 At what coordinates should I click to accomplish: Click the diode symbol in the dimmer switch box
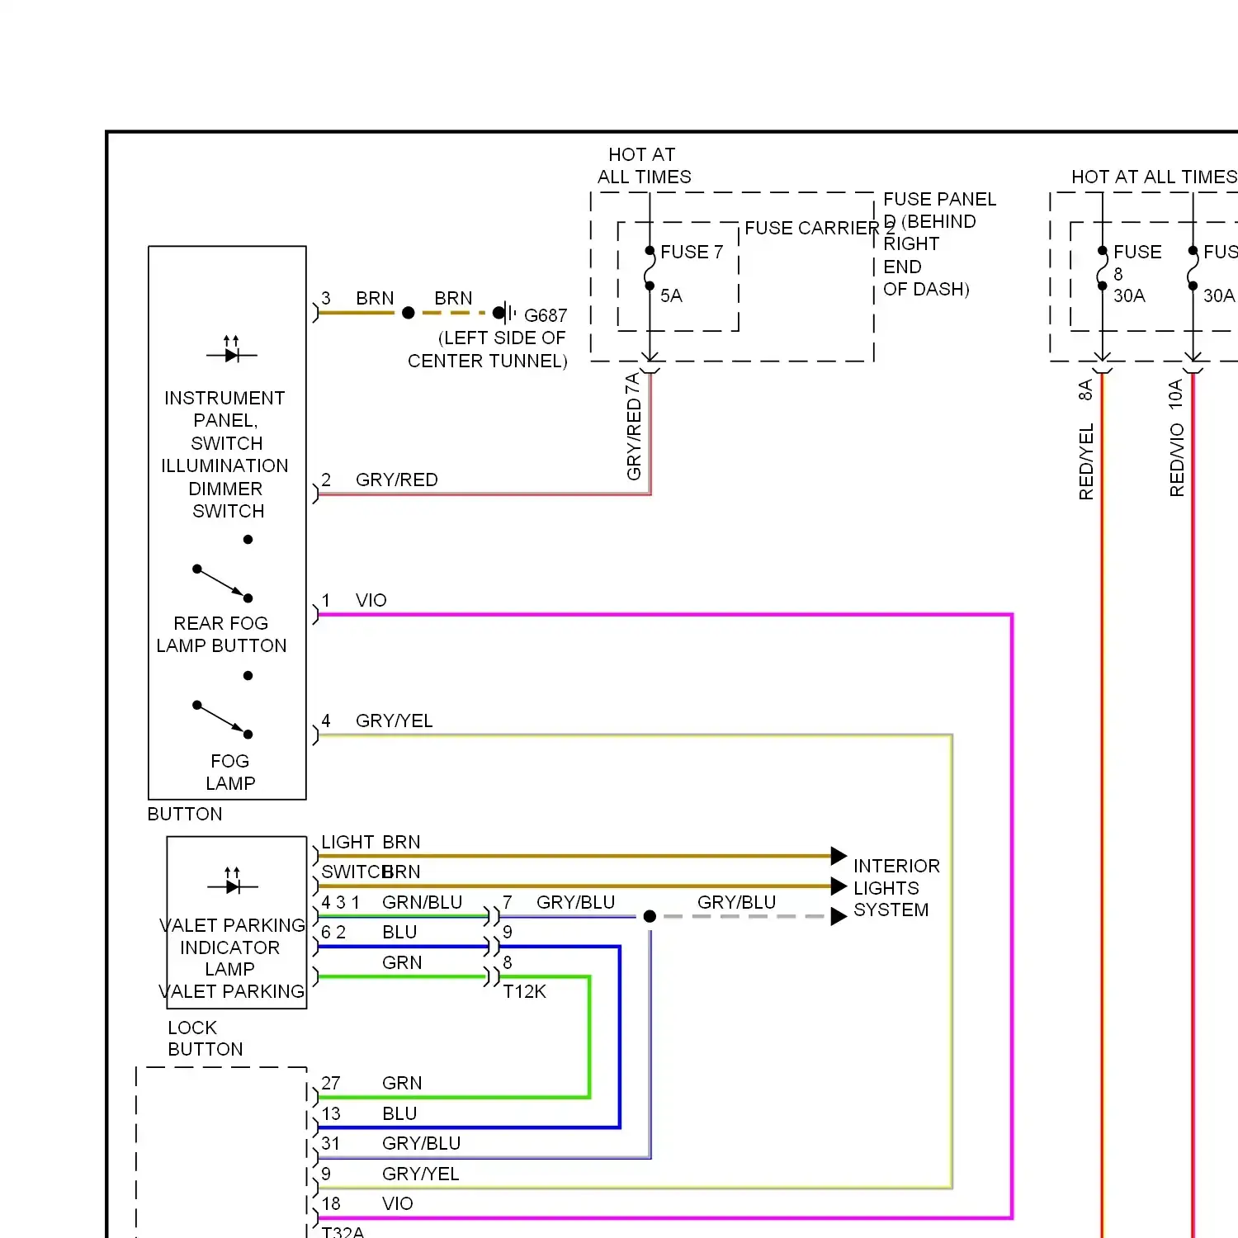pyautogui.click(x=231, y=349)
